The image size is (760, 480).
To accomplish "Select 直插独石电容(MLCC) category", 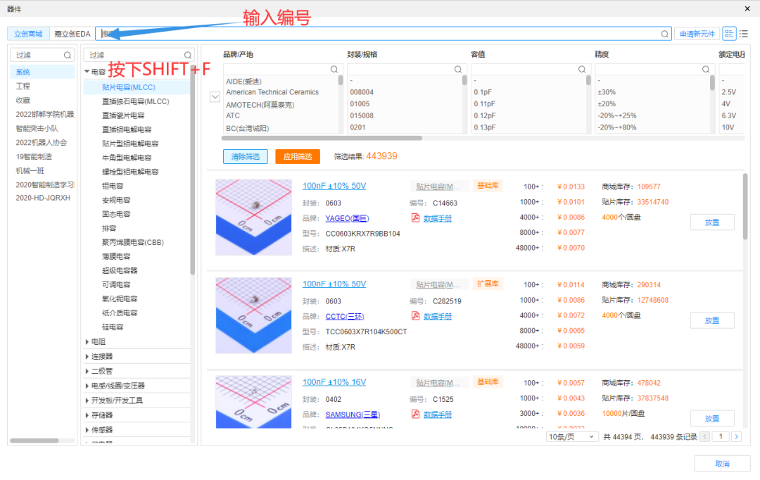I will point(137,101).
